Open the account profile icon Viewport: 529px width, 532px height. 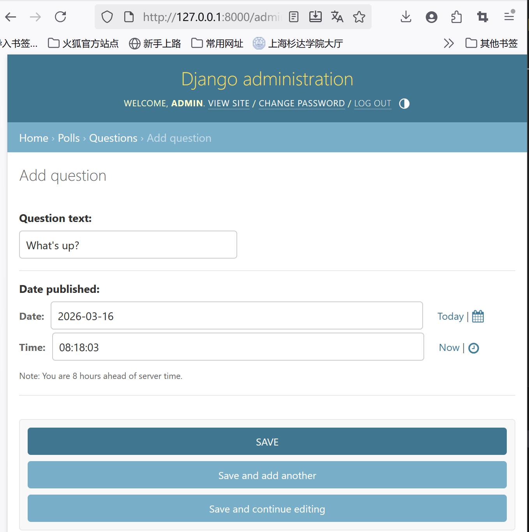(432, 17)
